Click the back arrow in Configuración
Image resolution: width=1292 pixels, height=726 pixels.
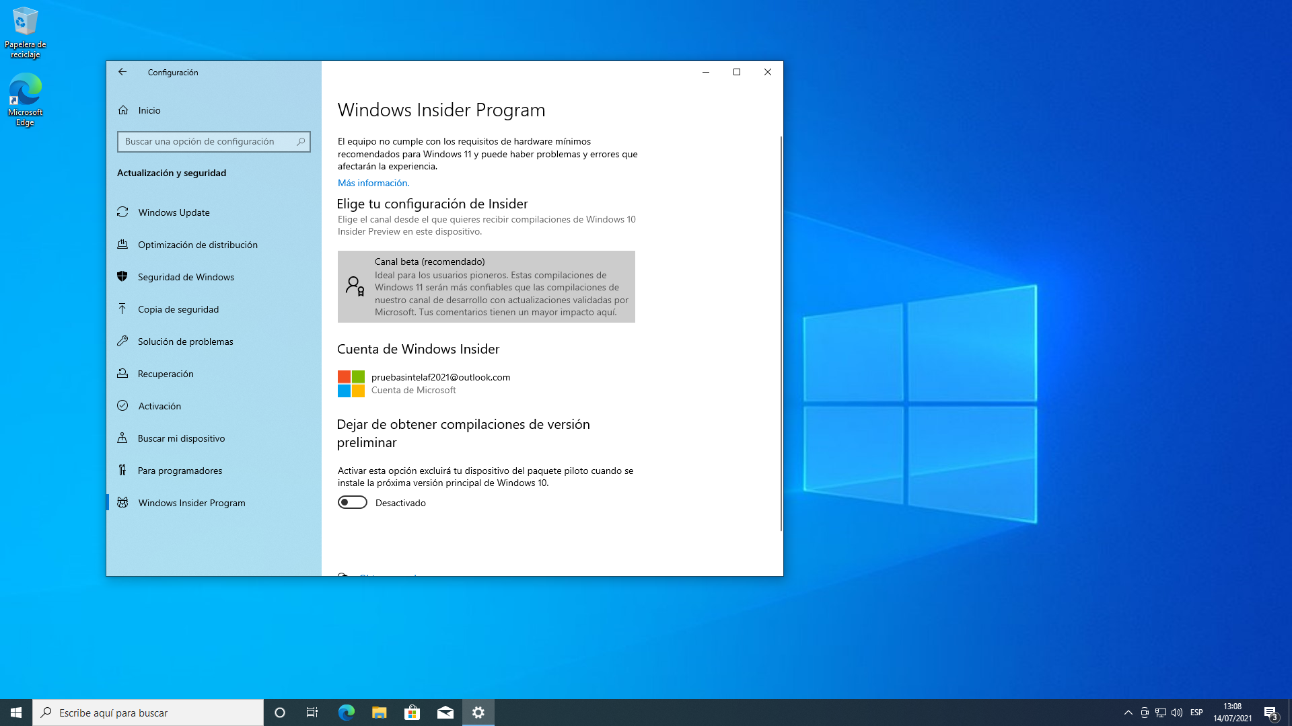tap(122, 72)
